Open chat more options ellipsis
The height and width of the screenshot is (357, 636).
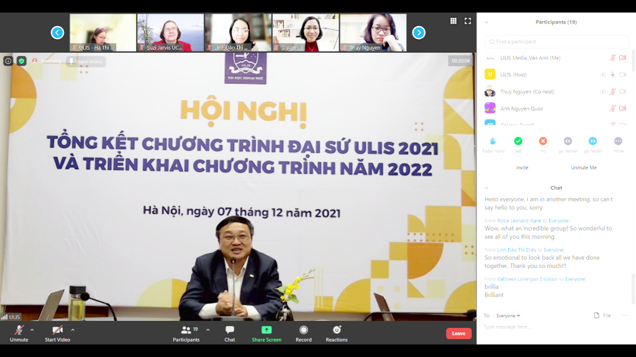(x=625, y=315)
